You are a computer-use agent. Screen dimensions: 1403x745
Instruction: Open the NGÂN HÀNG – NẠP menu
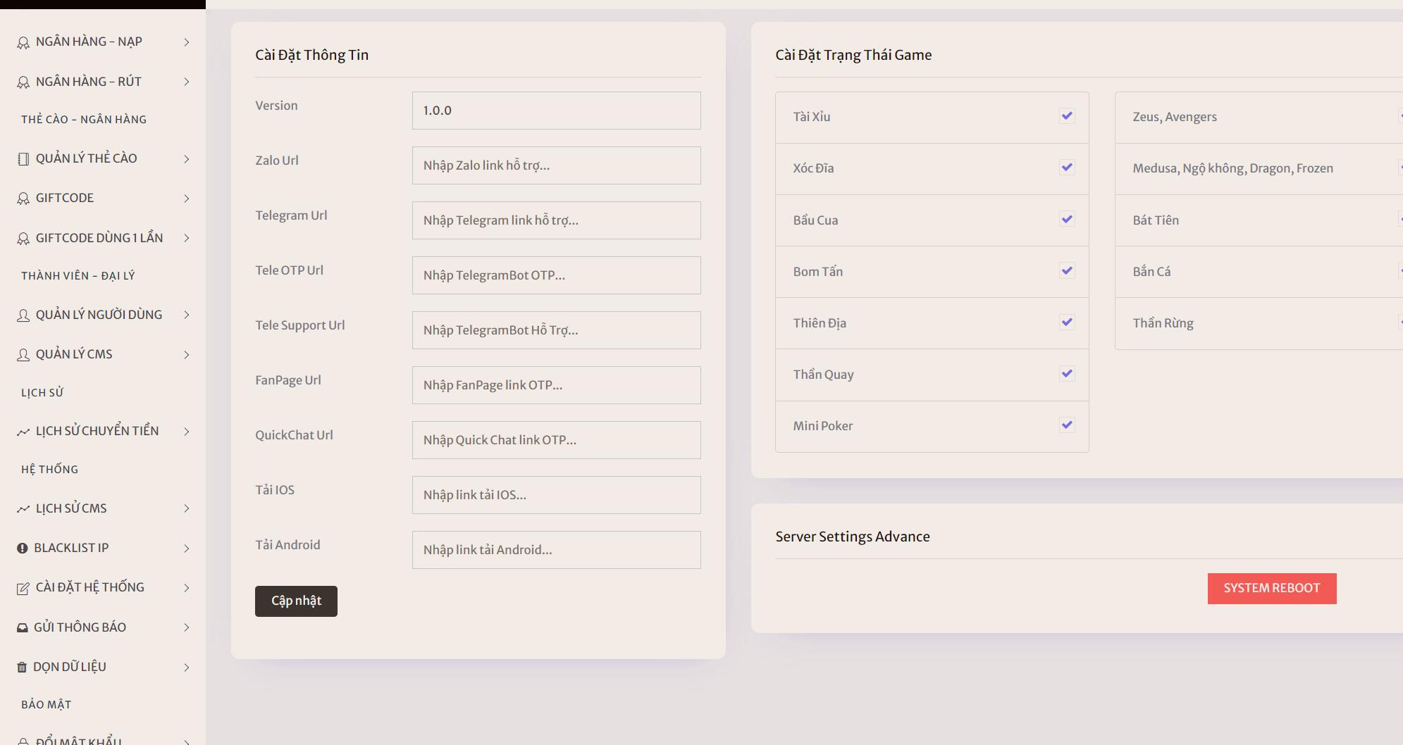pos(103,42)
